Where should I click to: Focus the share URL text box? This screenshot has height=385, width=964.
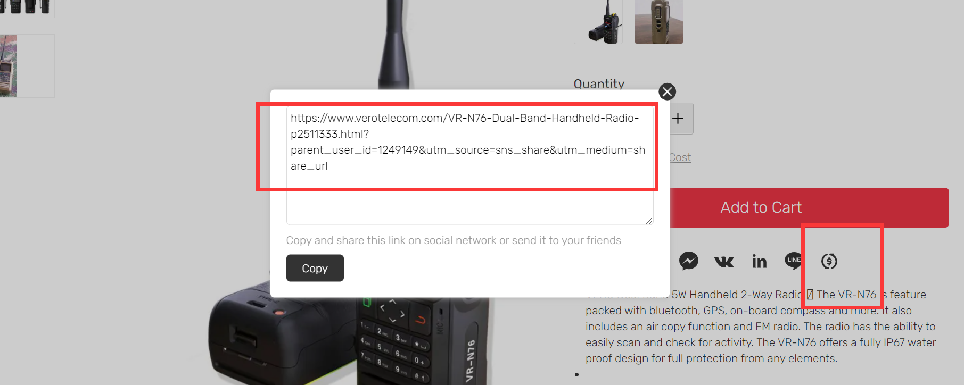pyautogui.click(x=469, y=165)
